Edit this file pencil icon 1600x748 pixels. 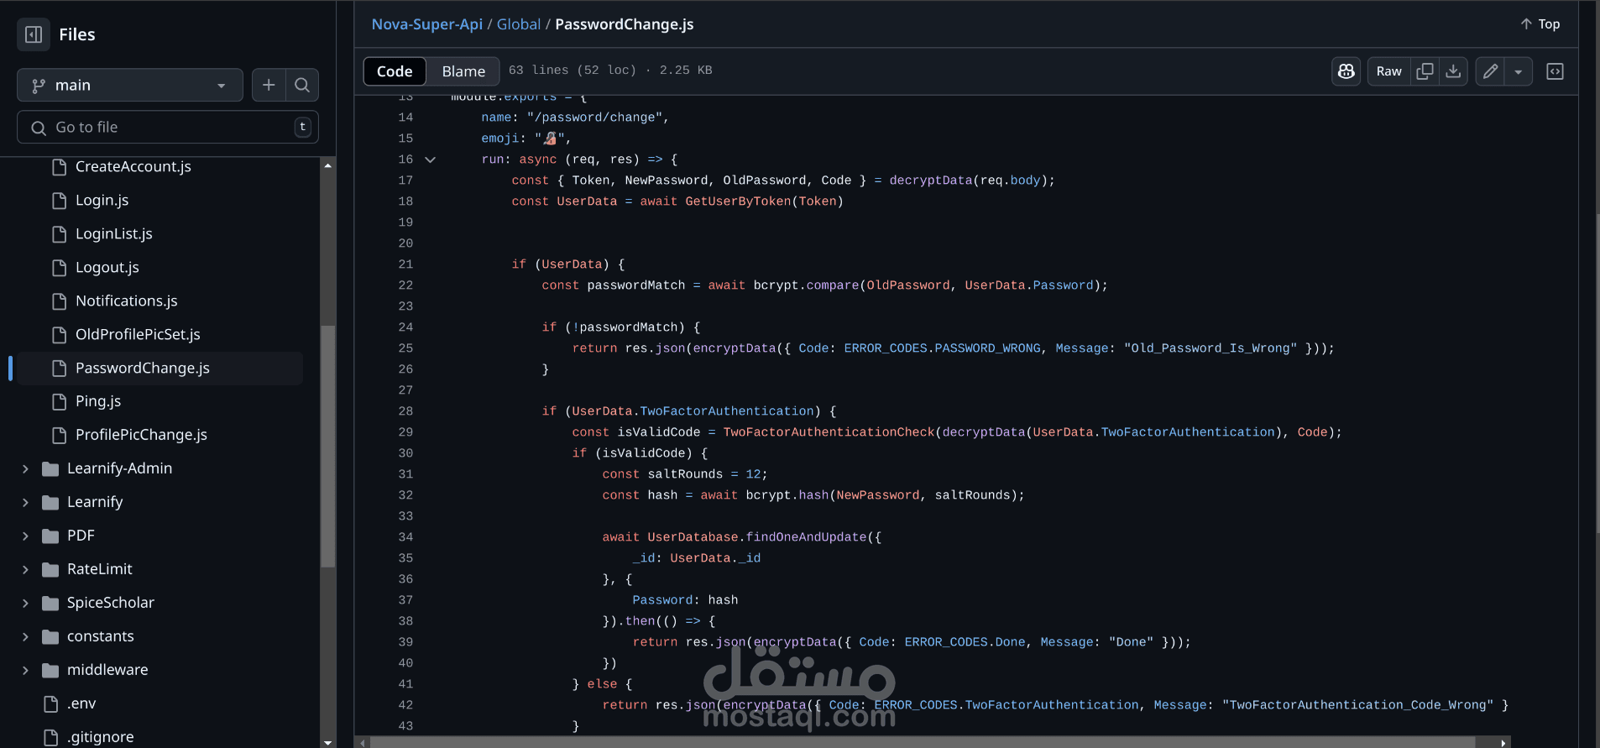click(1490, 71)
